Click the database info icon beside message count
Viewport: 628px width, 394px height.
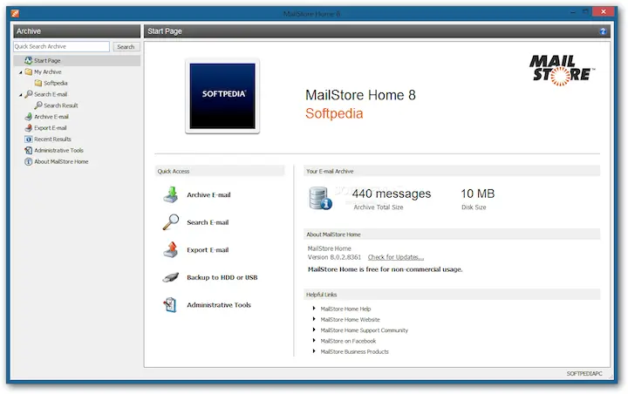click(320, 198)
